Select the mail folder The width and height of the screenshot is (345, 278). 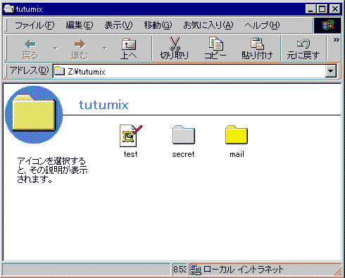(237, 135)
